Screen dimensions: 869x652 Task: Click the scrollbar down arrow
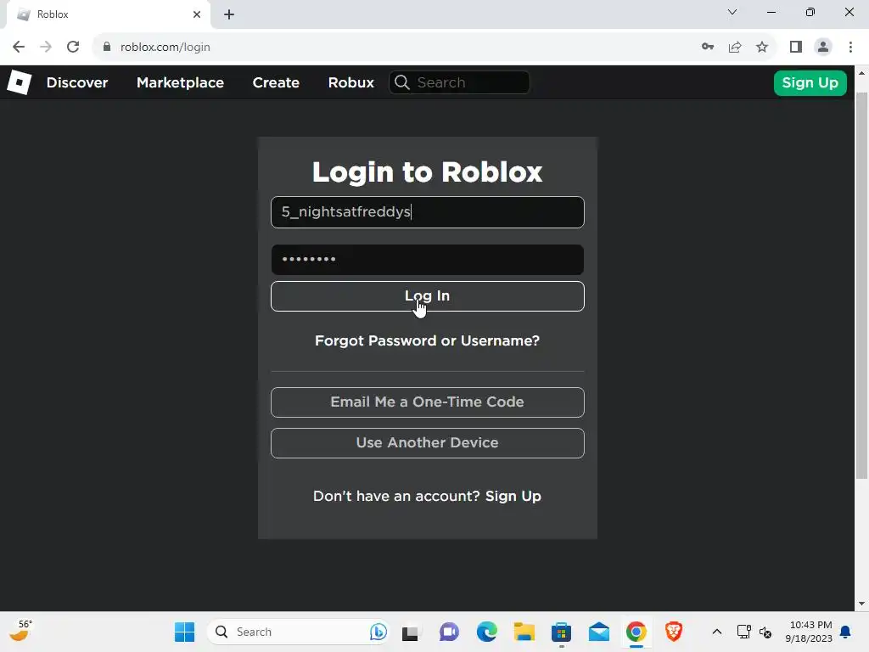[x=861, y=604]
